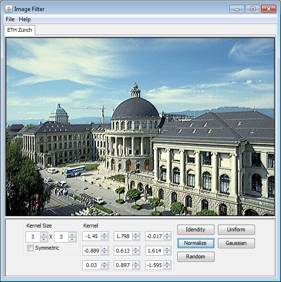Decrement the 0.613 kernel value
The image size is (281, 282).
[x=135, y=253]
